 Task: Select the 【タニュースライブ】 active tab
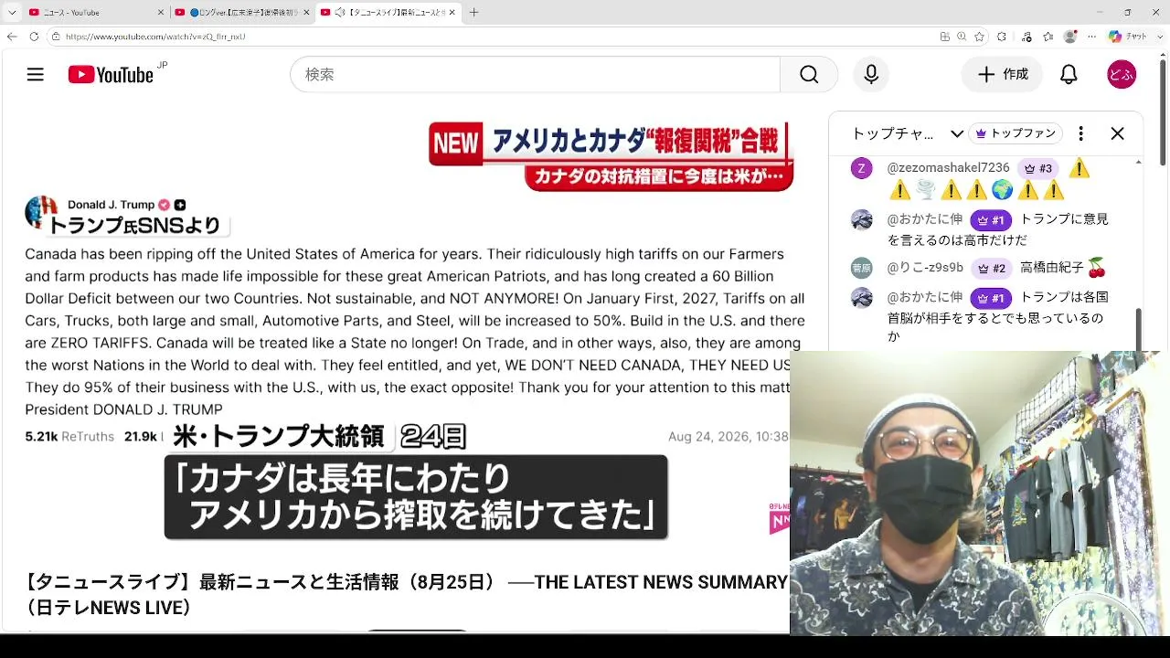(390, 12)
